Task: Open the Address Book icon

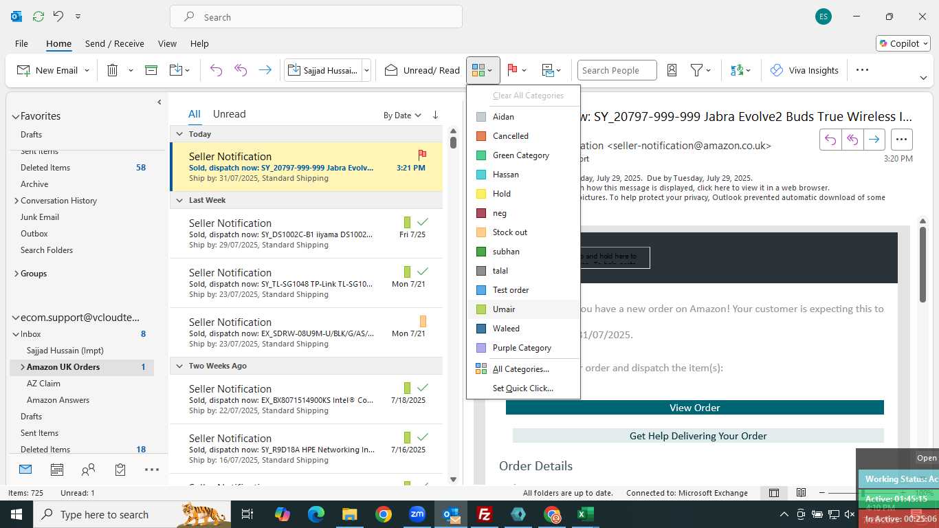Action: click(x=672, y=70)
